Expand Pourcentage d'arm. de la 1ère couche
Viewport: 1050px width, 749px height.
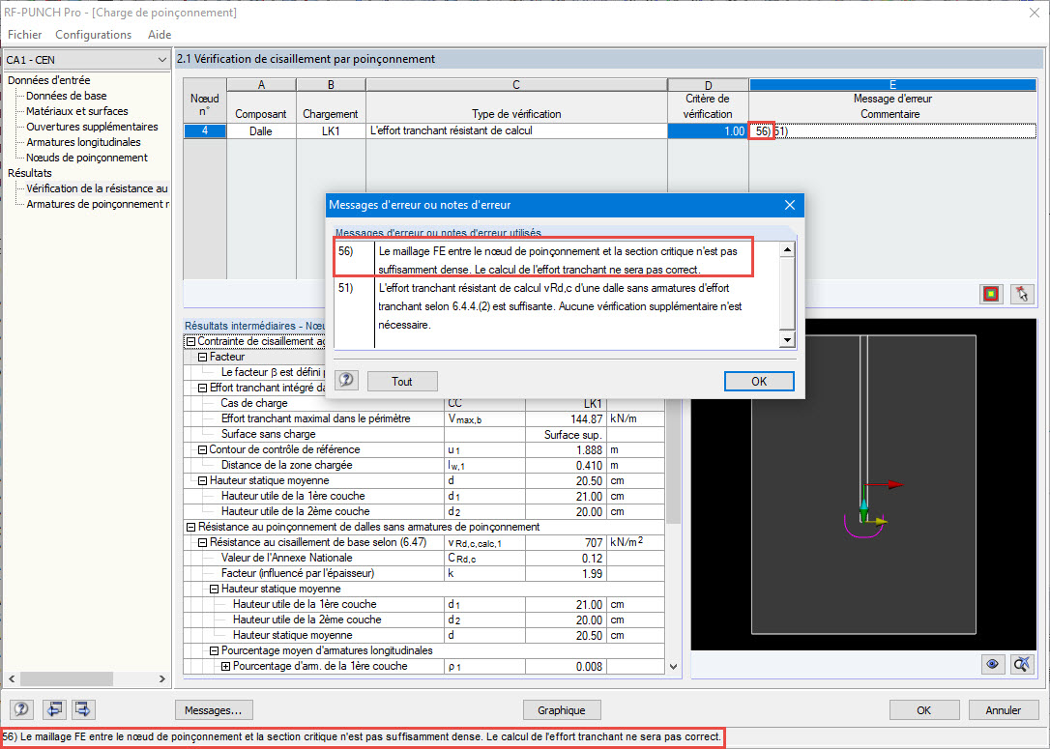225,666
